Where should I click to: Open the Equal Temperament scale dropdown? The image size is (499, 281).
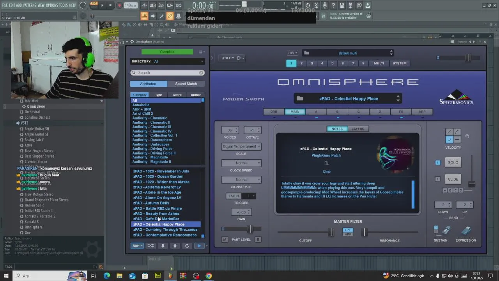point(241,146)
